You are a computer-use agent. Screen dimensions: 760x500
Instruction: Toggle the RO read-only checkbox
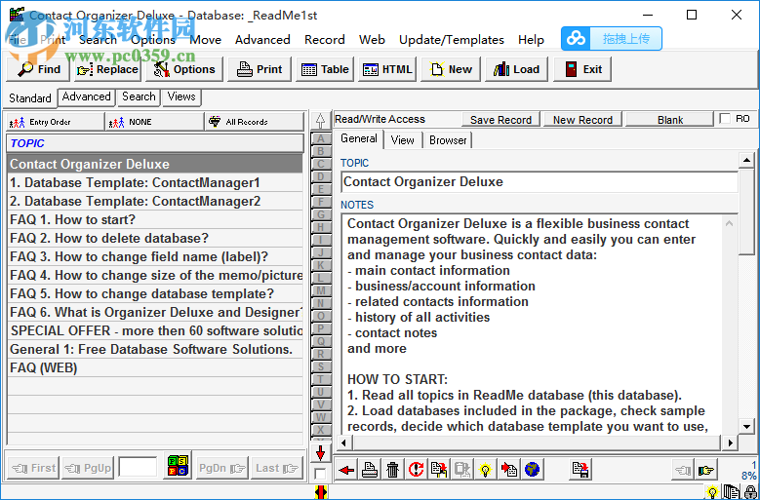coord(725,119)
